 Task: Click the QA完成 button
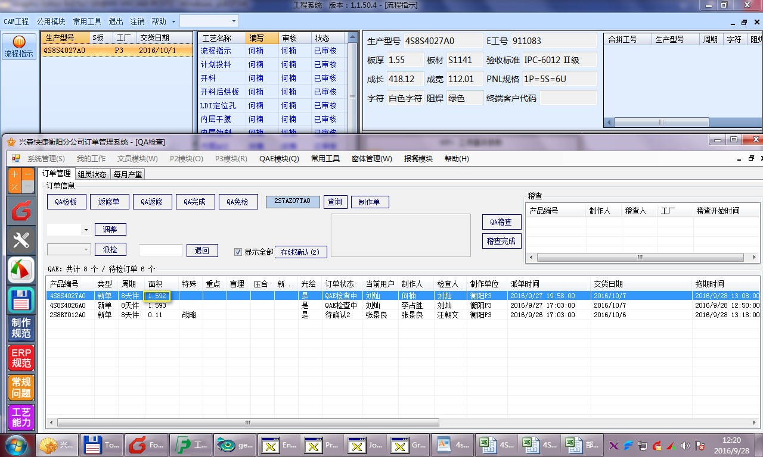click(x=196, y=202)
